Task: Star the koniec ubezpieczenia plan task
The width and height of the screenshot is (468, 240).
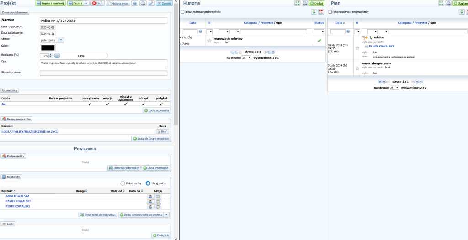Action: click(x=357, y=68)
